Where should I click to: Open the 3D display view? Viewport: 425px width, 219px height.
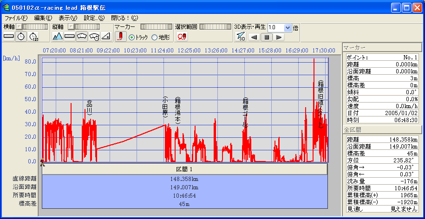click(240, 37)
